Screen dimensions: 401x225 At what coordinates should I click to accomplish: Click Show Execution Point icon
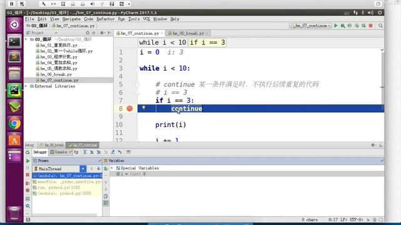(x=76, y=152)
